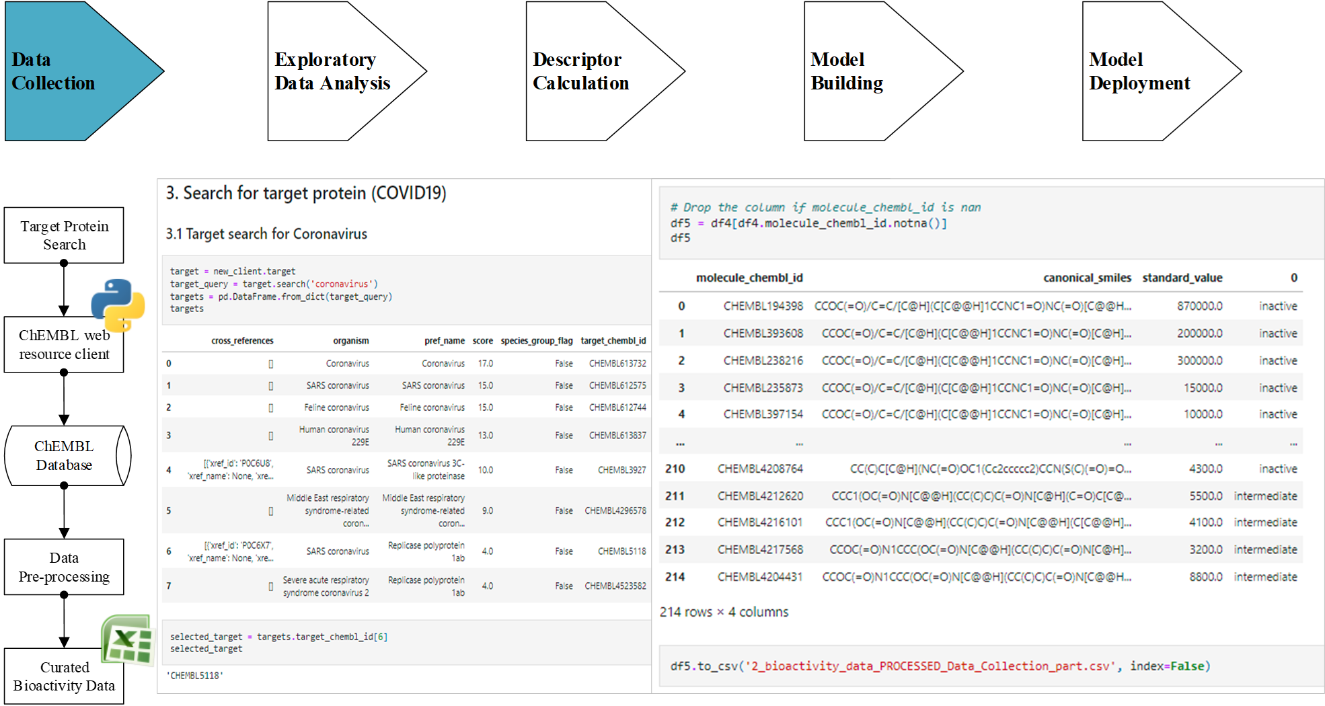Select row 6 Replicate polyprotein 1ab

pos(425,551)
